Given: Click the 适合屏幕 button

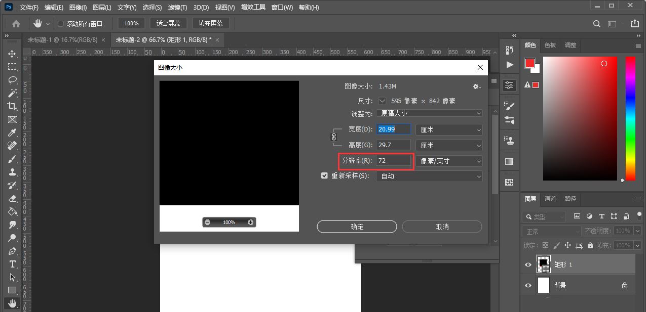Looking at the screenshot, I should tap(169, 23).
